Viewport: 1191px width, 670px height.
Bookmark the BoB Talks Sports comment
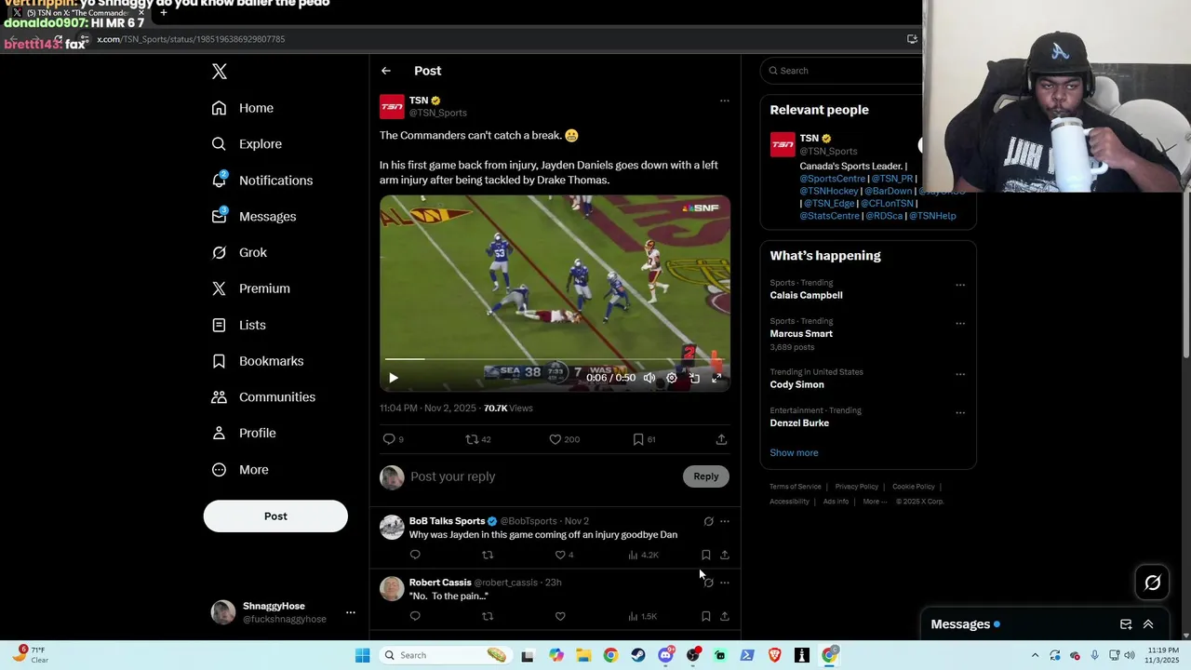705,555
